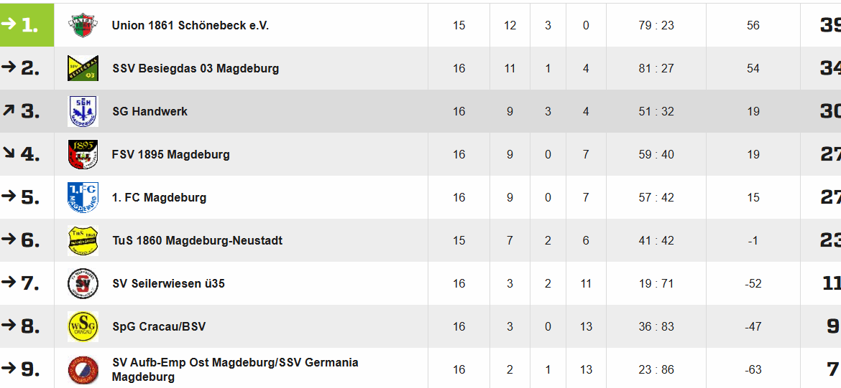Open the SG Handwerk club emblem
This screenshot has width=841, height=388.
click(x=83, y=111)
